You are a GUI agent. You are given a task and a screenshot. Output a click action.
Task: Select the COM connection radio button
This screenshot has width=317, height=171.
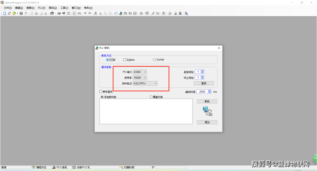(x=107, y=60)
